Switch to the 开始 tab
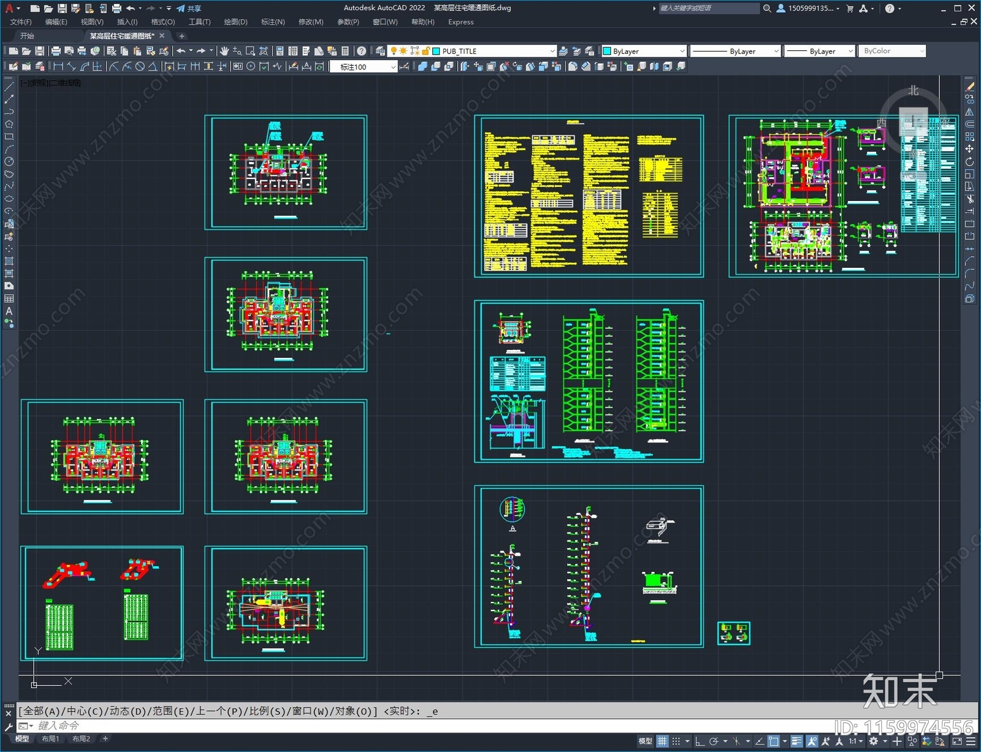 (x=27, y=36)
